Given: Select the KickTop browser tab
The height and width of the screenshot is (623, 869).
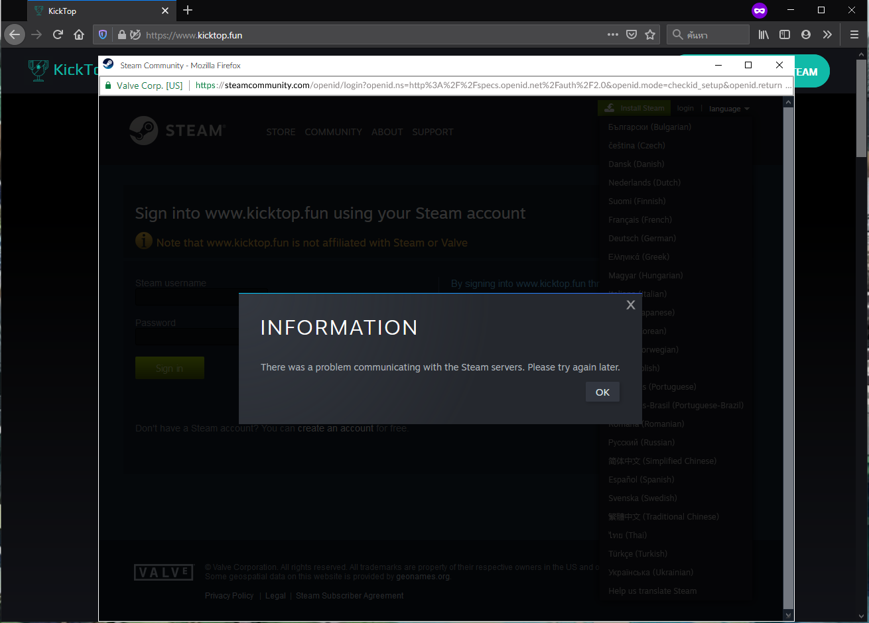Looking at the screenshot, I should 101,11.
